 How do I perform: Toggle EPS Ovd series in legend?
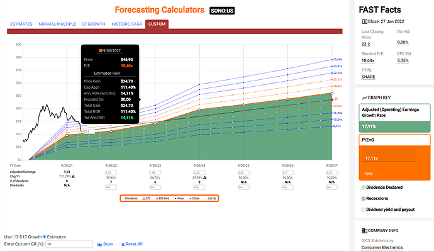163,198
